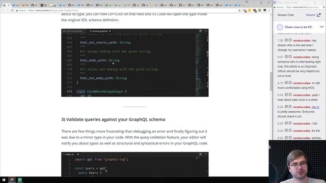Open Chrome from the Windows taskbar
The width and height of the screenshot is (326, 183).
(12, 179)
